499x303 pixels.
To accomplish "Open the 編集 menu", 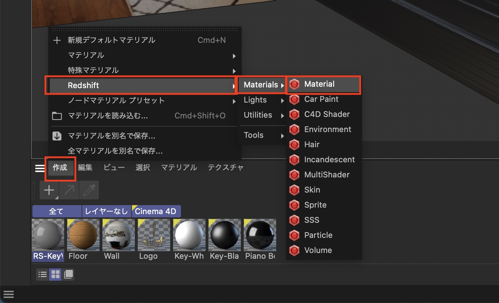I will [85, 168].
